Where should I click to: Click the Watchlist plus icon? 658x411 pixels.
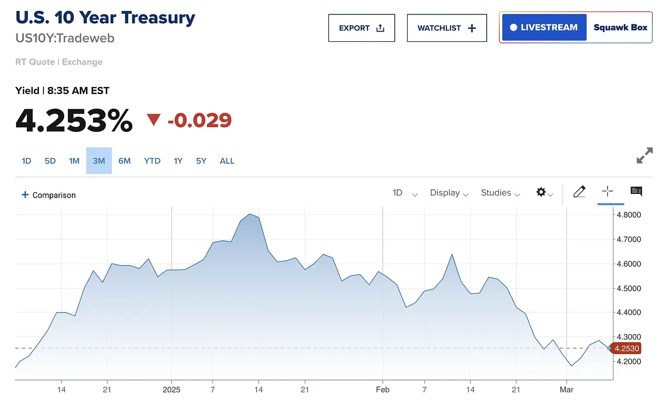pyautogui.click(x=472, y=28)
